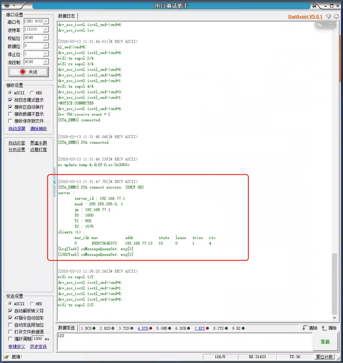Click the RI status indicator light
The height and width of the screenshot is (363, 343).
click(243, 328)
